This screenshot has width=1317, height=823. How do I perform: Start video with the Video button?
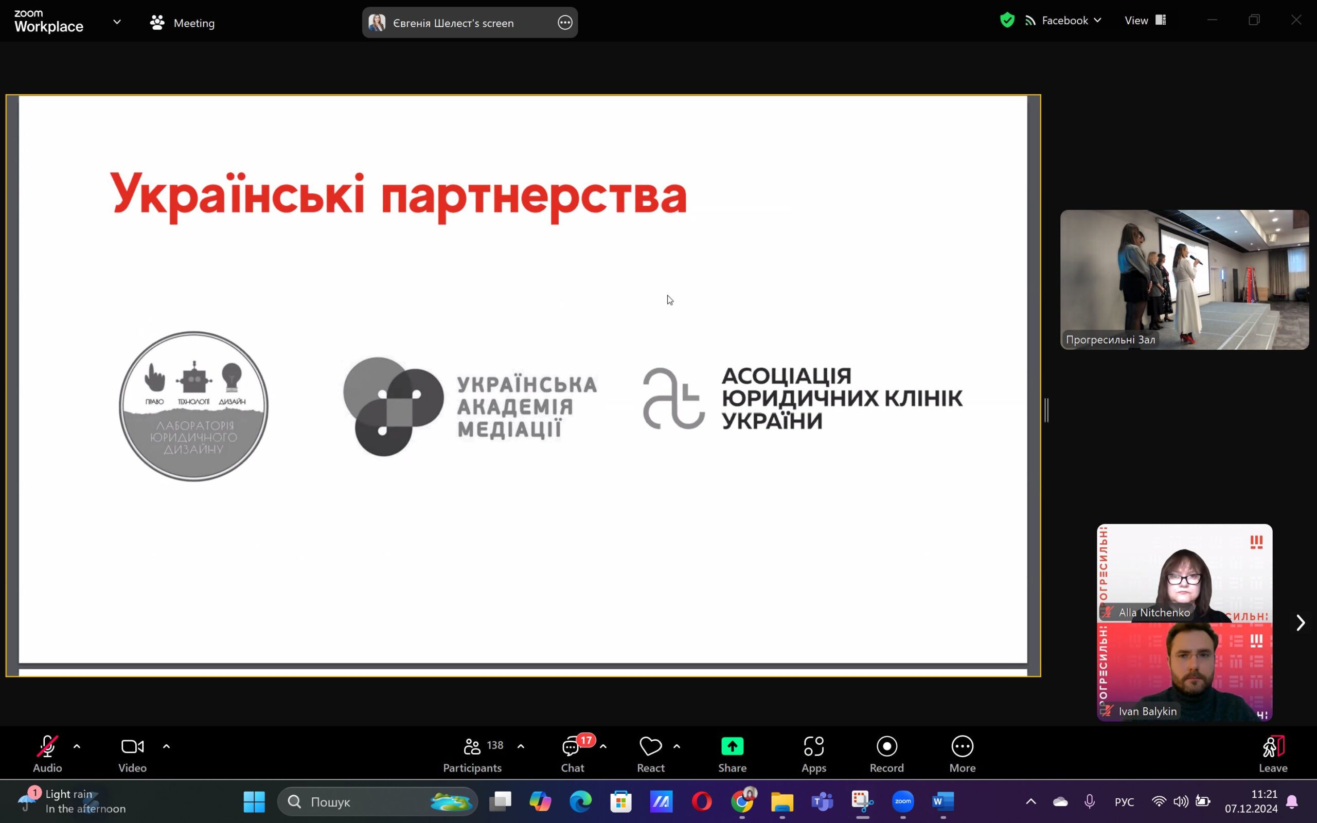tap(132, 753)
